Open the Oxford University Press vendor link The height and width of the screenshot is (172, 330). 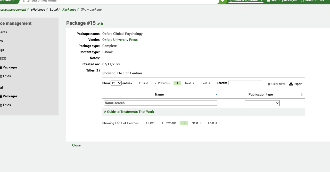(x=120, y=40)
